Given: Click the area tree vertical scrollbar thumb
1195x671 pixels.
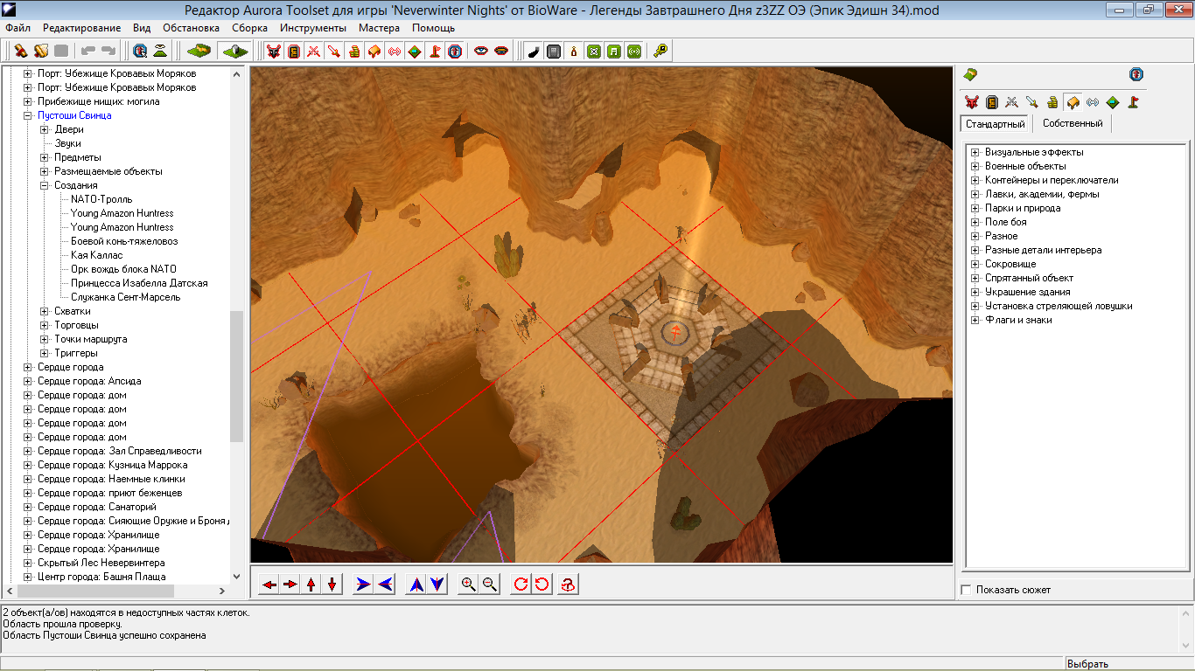Looking at the screenshot, I should click(236, 376).
